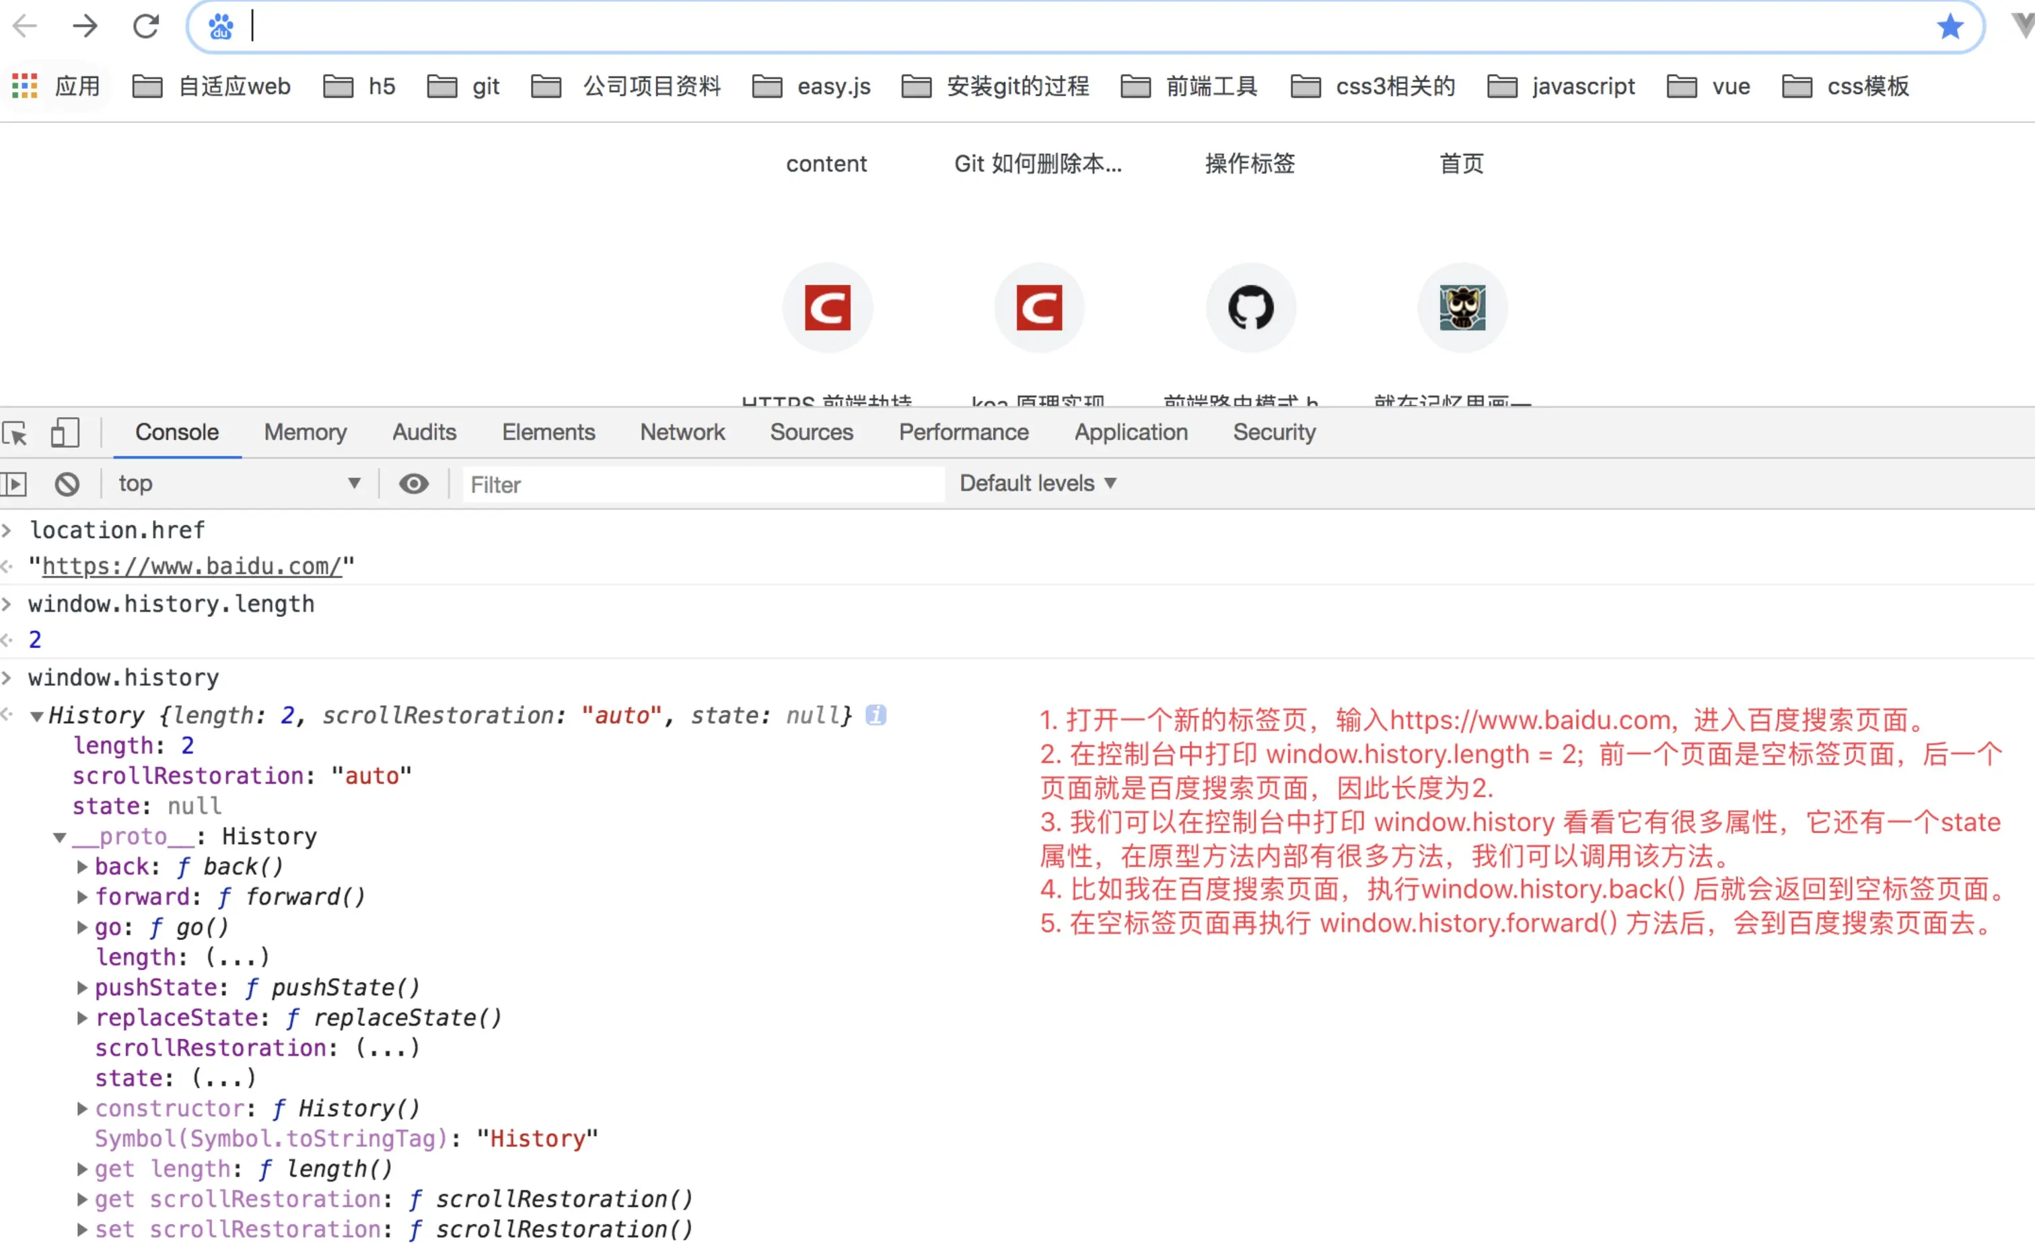This screenshot has height=1244, width=2035.
Task: Click the browser reload button
Action: (x=146, y=26)
